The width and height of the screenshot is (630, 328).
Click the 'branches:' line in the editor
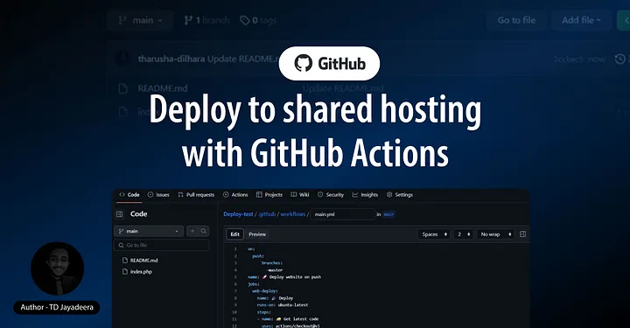point(271,263)
